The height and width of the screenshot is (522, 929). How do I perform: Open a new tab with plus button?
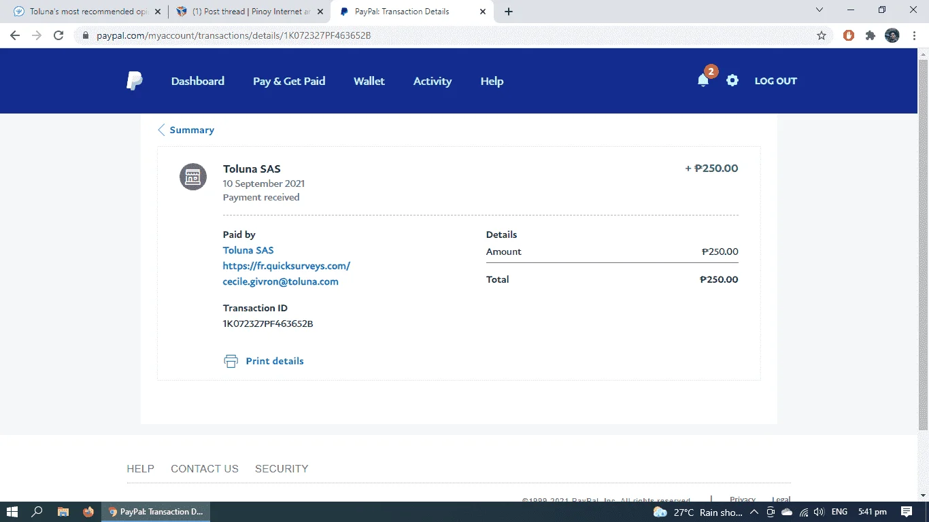pos(509,12)
